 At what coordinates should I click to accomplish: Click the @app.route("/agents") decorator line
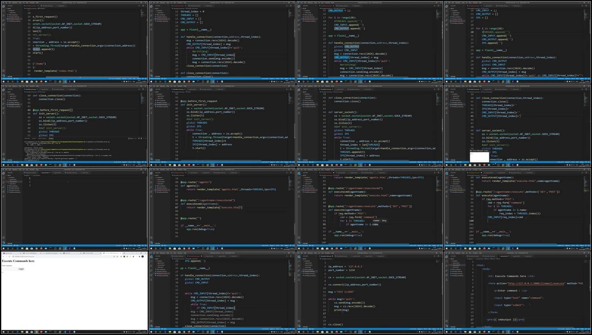[196, 182]
